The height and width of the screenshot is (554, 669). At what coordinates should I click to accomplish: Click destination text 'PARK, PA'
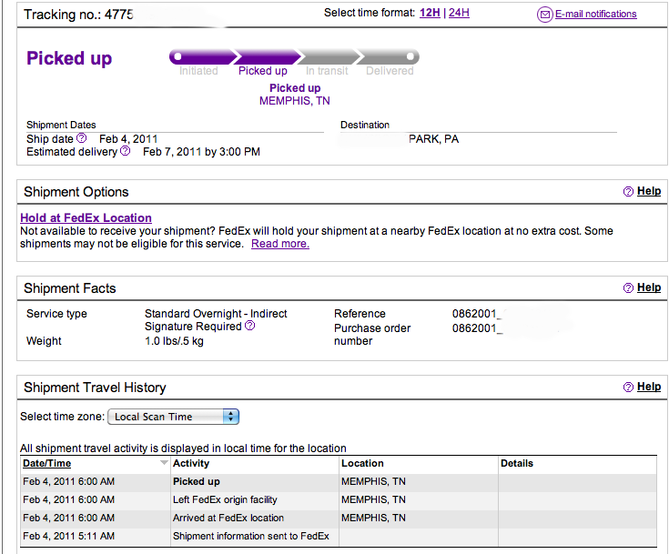433,139
